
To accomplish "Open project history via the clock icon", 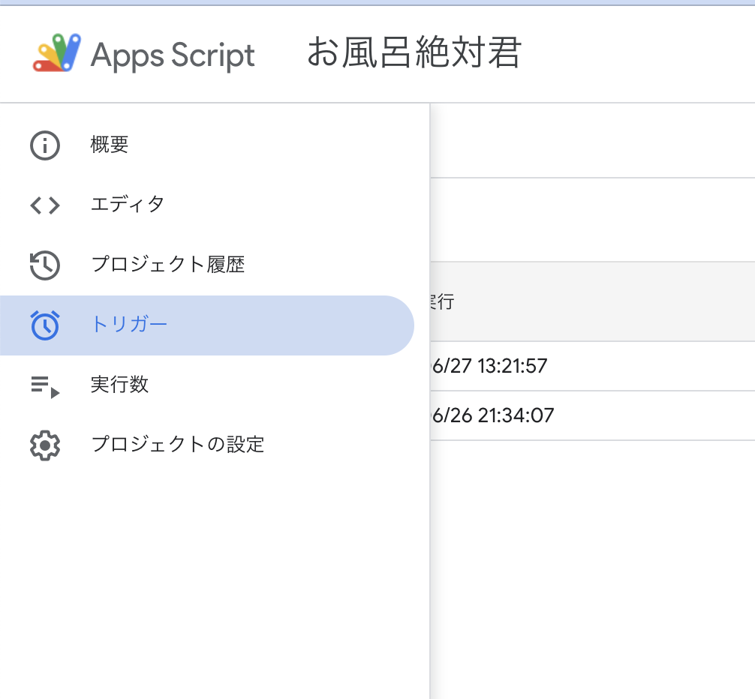I will click(x=45, y=265).
